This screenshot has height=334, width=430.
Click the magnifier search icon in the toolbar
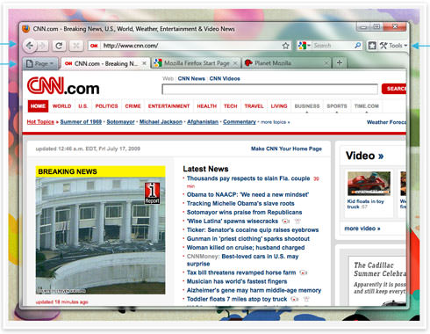[x=357, y=46]
